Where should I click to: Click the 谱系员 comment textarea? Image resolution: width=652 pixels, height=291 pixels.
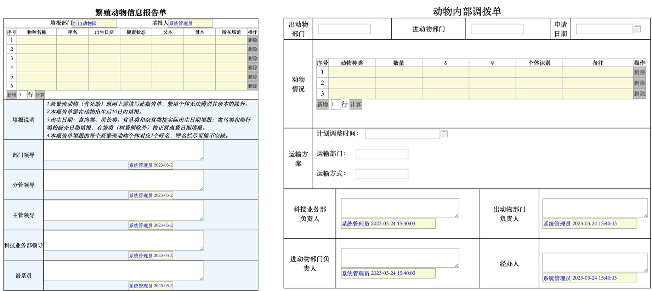pyautogui.click(x=124, y=271)
